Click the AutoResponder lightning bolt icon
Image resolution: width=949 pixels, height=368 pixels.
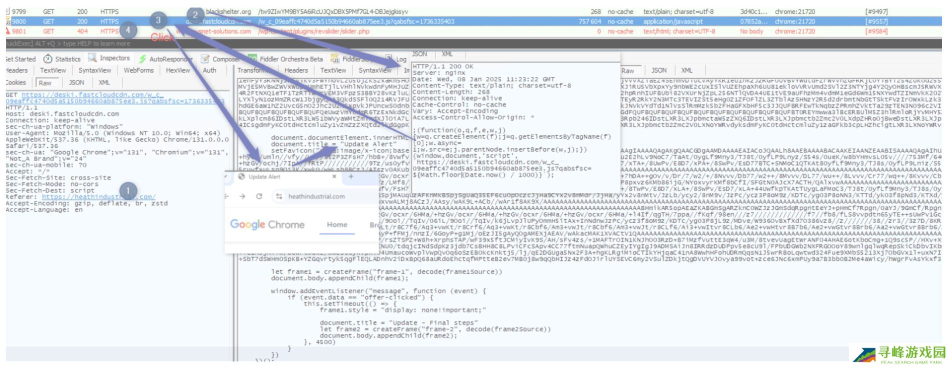[142, 59]
